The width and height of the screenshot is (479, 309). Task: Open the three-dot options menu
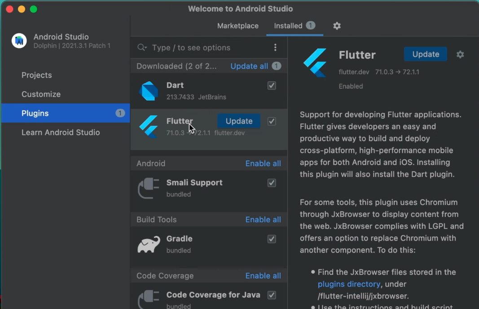pos(275,47)
